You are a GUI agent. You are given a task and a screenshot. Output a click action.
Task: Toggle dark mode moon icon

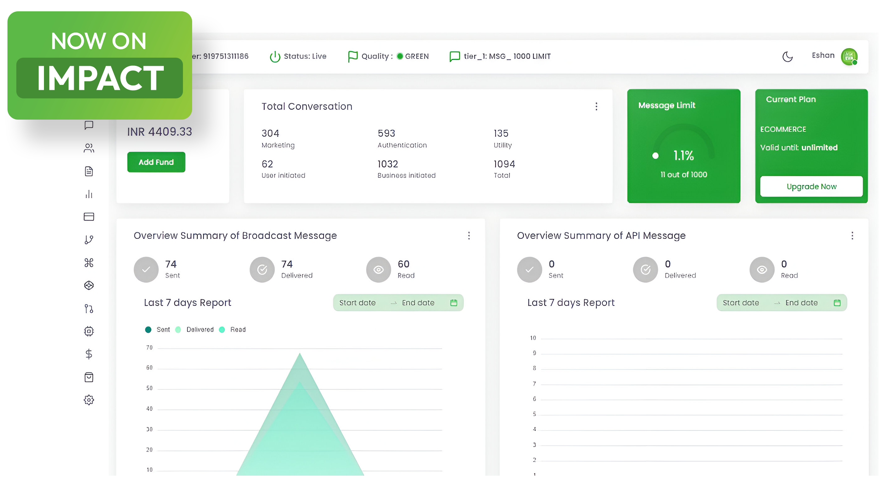(787, 57)
